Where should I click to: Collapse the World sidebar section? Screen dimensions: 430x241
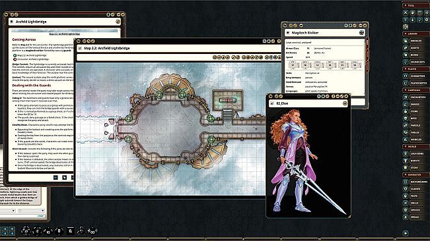[x=415, y=146]
